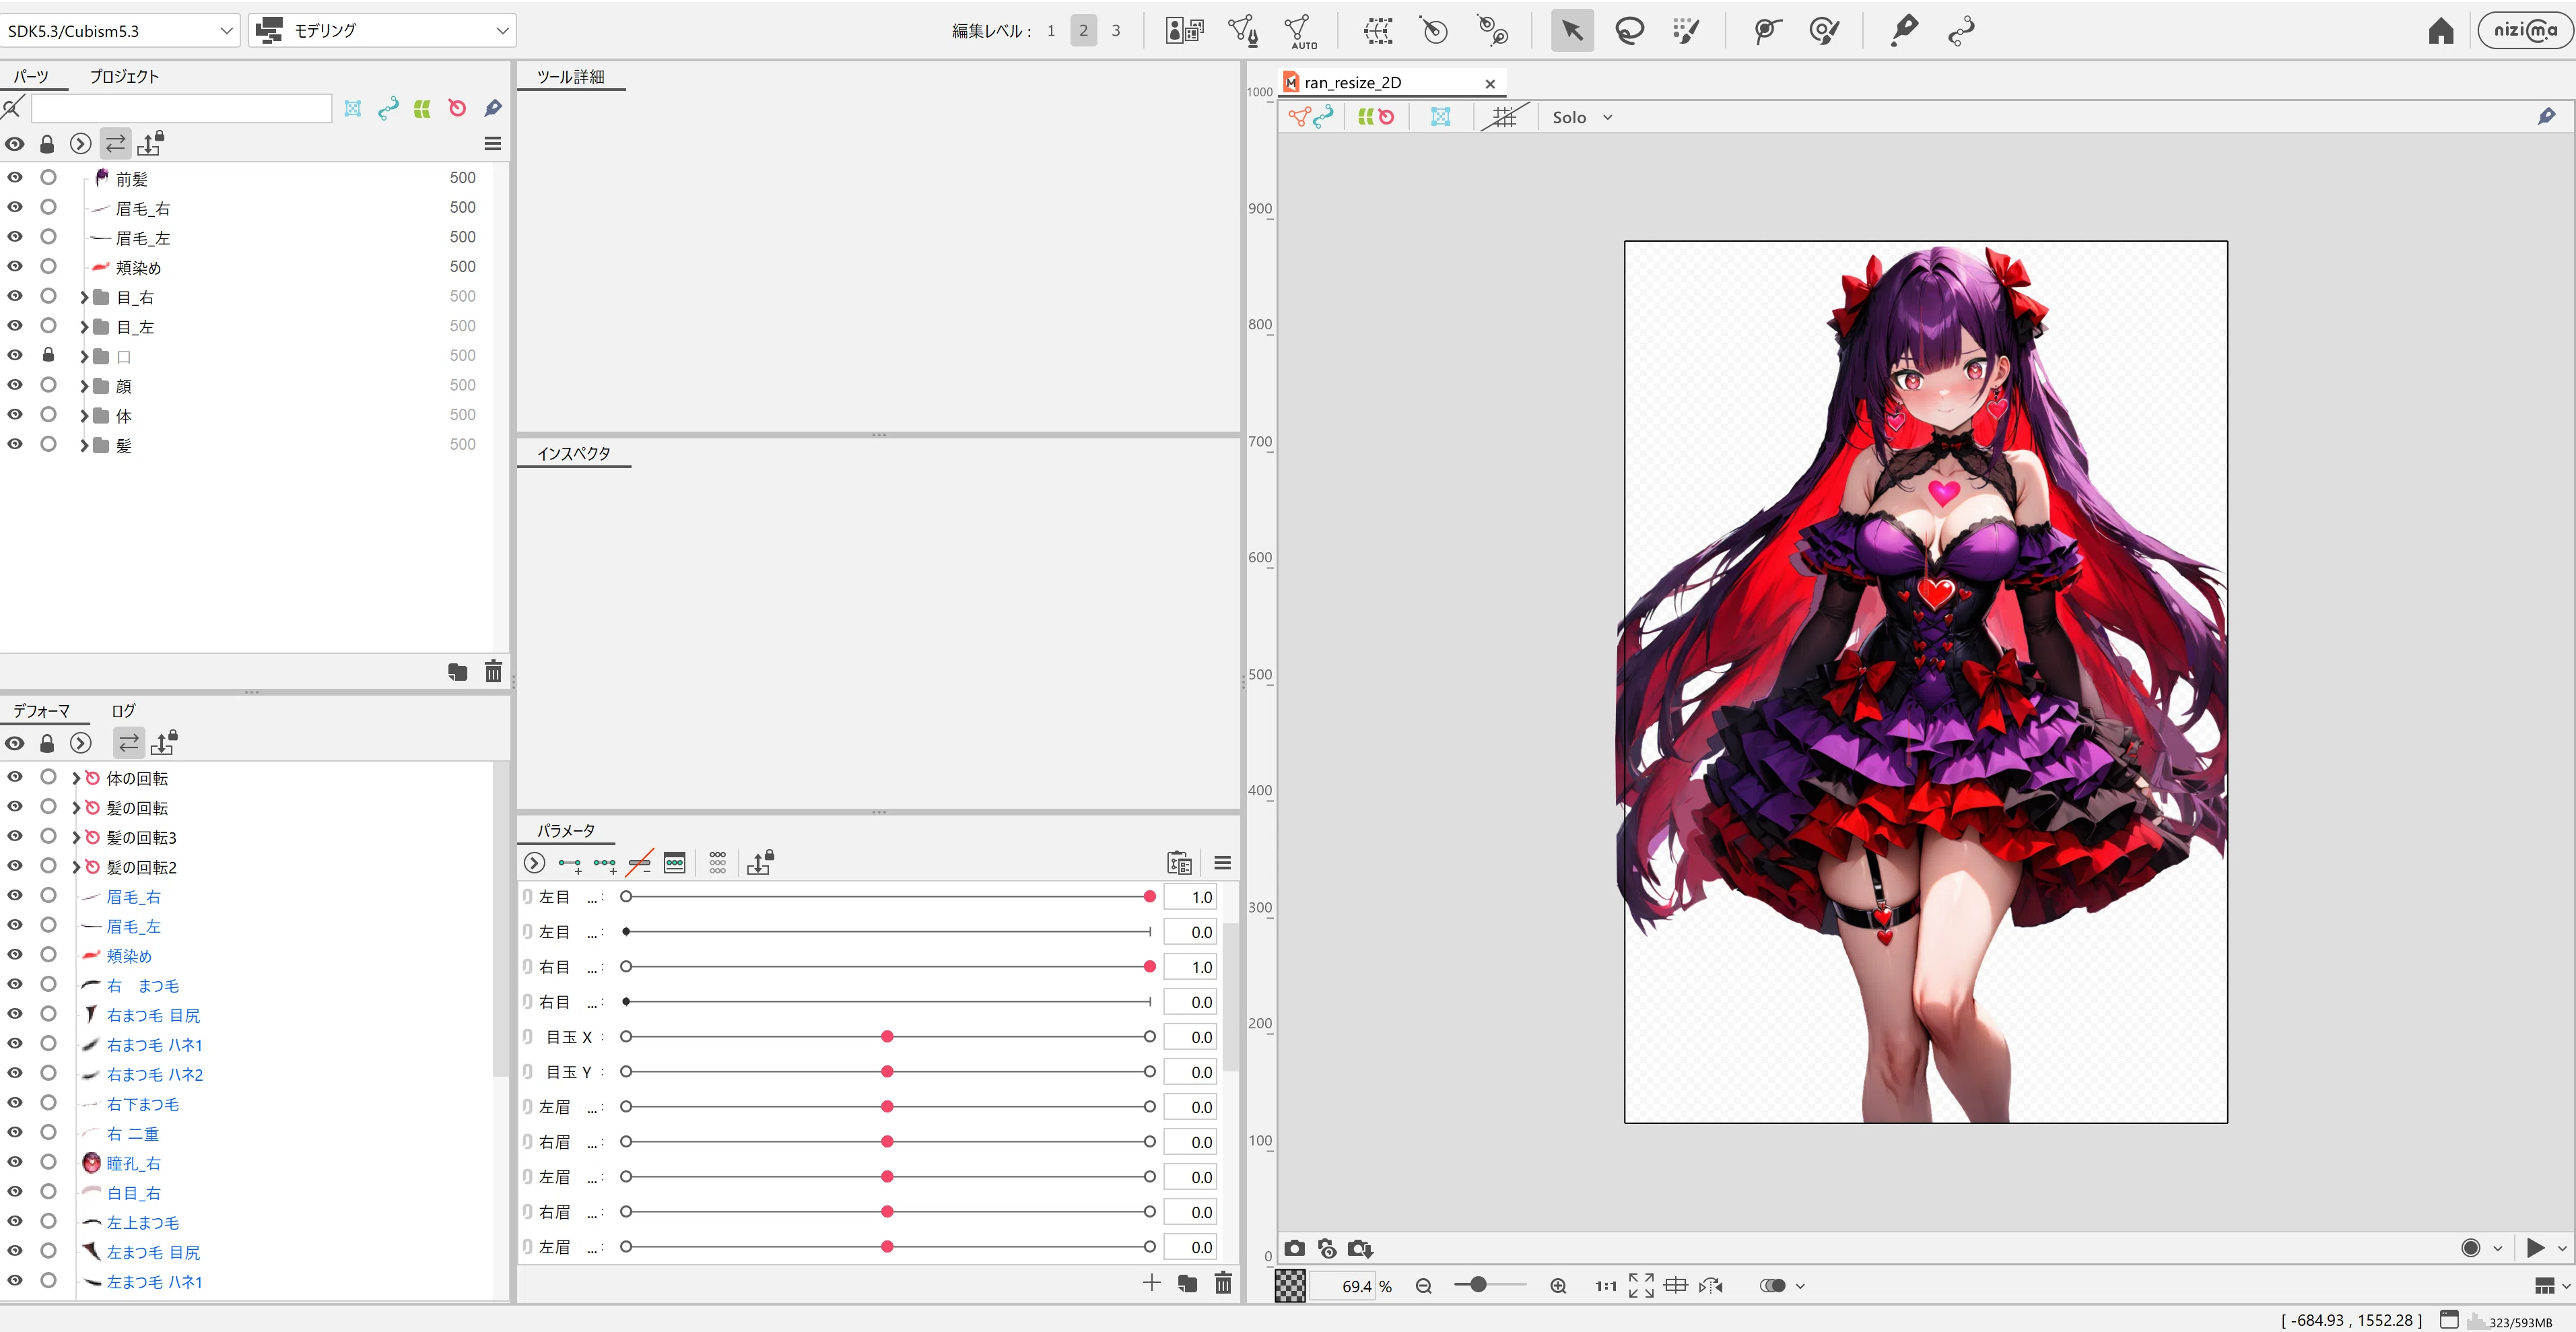Click the 目玉 X parameter slider handle
Screen dimensions: 2576x1332
(x=887, y=1037)
